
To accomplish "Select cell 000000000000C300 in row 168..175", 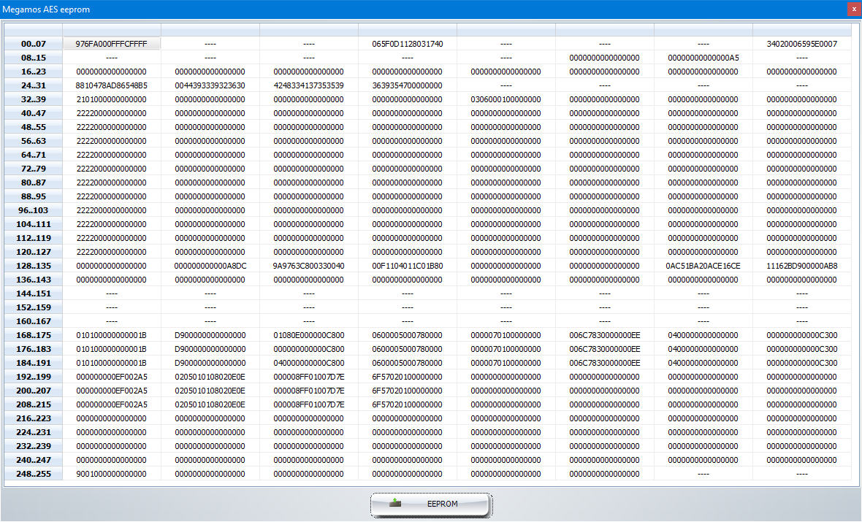I will tap(802, 335).
